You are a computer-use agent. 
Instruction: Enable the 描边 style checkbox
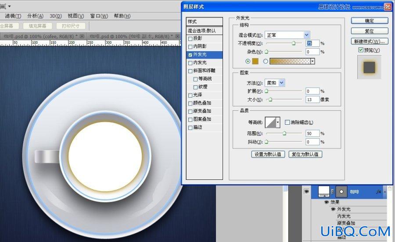tap(190, 128)
